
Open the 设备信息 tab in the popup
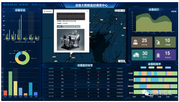[x=77, y=27]
